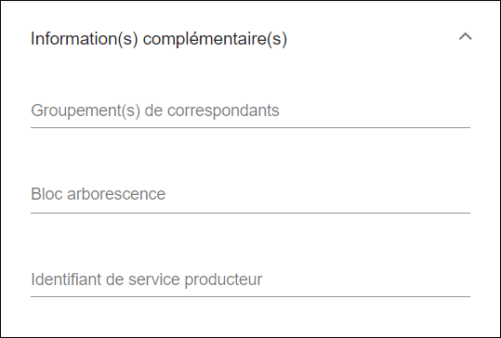Toggle the complementary information panel header
Viewport: 501px width, 338px height.
point(251,38)
